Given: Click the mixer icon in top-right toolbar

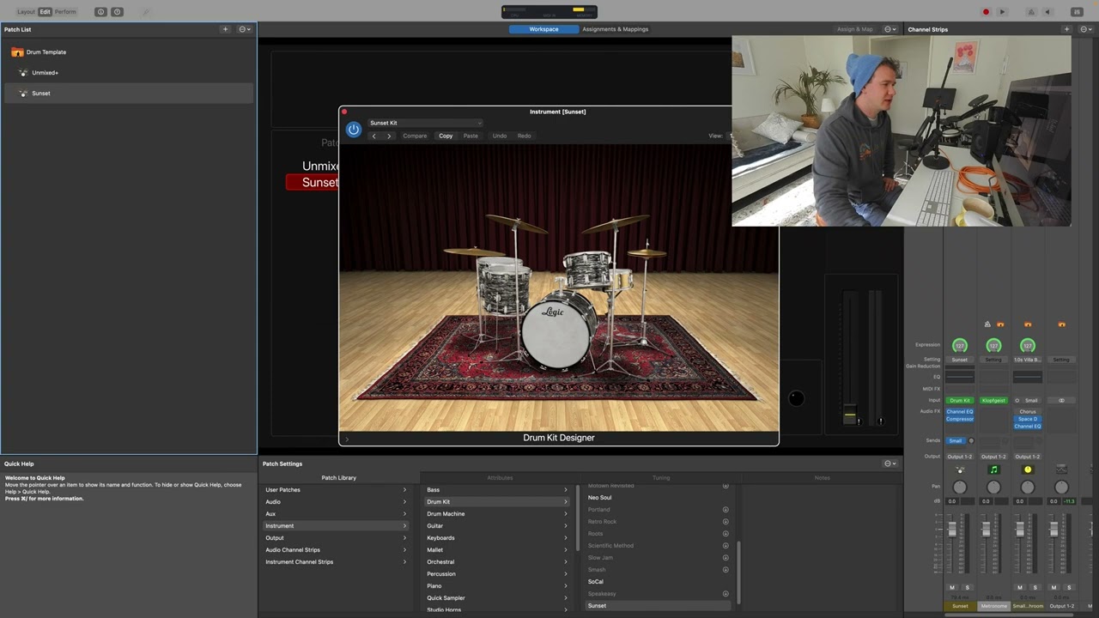Looking at the screenshot, I should click(x=1077, y=12).
